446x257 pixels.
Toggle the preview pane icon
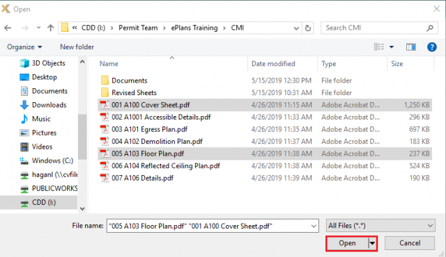click(x=410, y=47)
